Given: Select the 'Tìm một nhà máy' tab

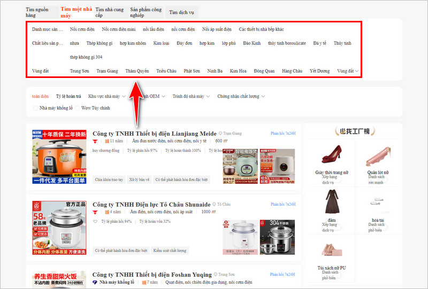Looking at the screenshot, I should tap(76, 12).
